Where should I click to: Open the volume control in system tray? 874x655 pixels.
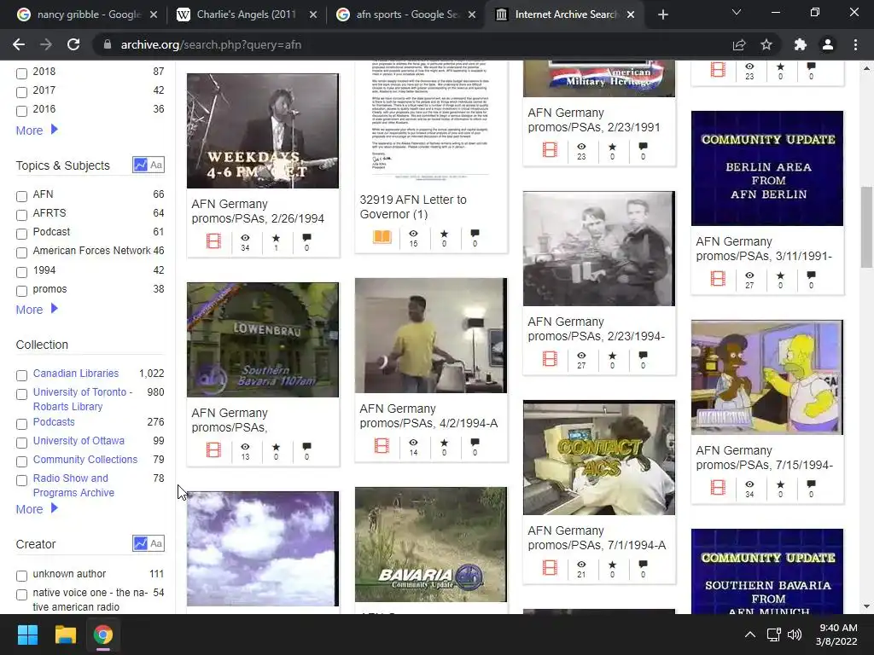click(x=795, y=635)
